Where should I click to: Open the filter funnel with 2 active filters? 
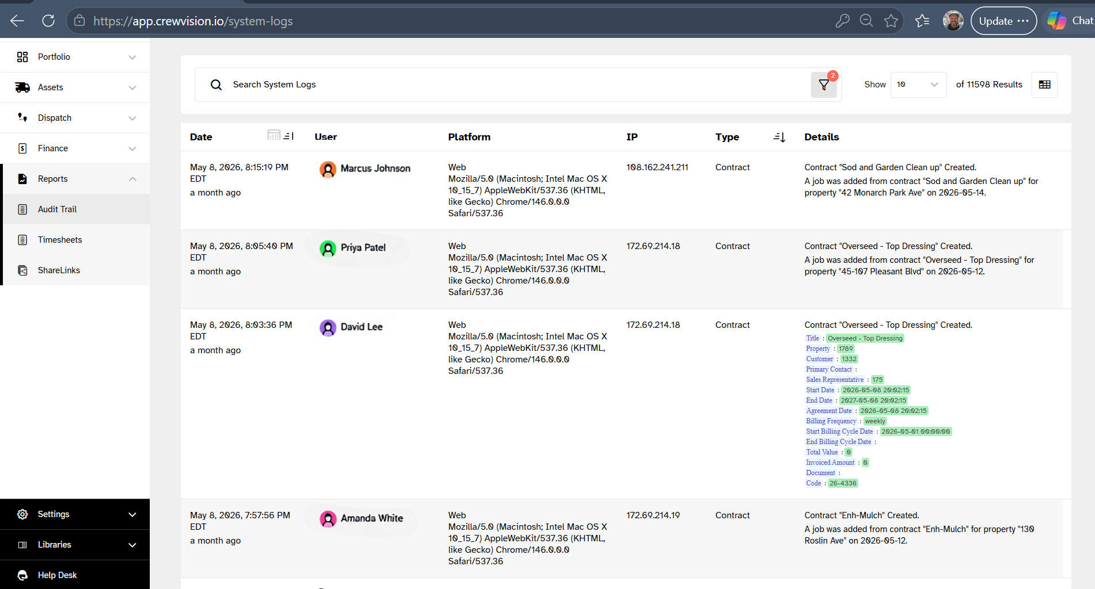coord(824,85)
